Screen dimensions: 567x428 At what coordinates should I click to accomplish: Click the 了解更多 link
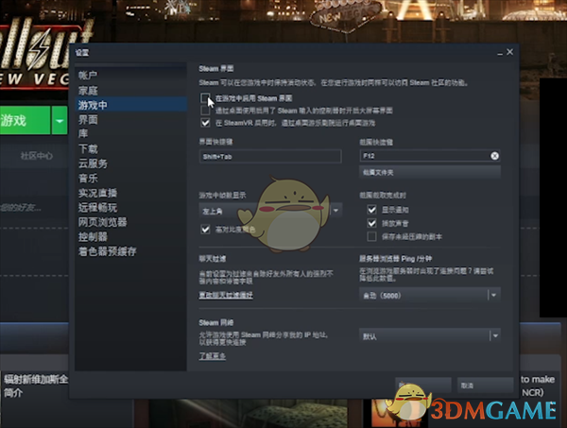coord(213,356)
